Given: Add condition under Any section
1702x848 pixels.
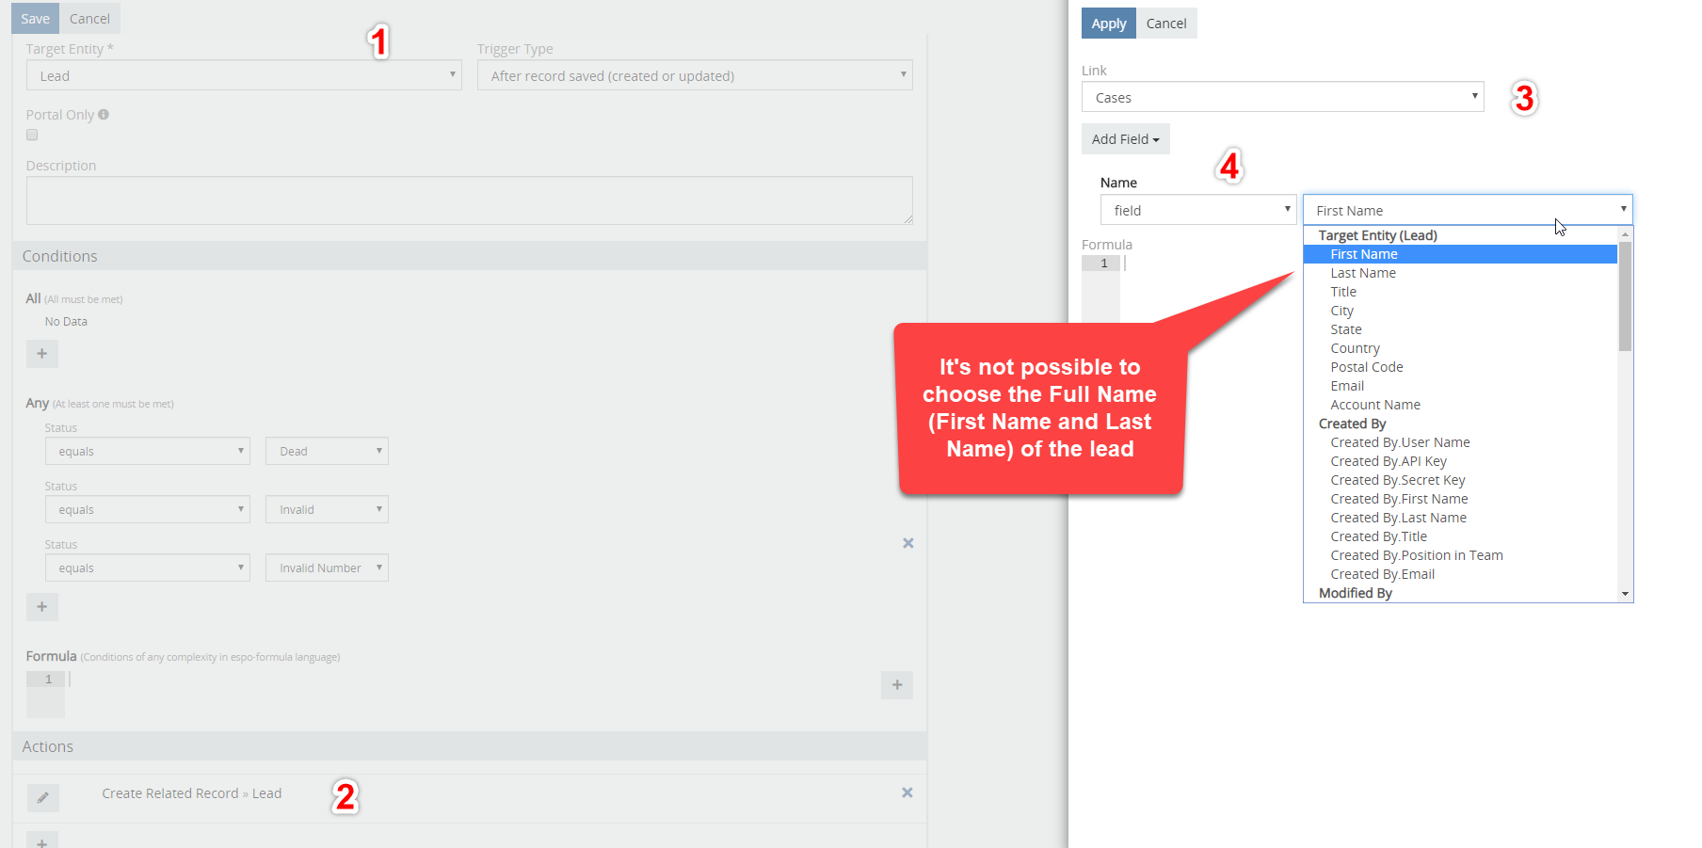Looking at the screenshot, I should (42, 607).
